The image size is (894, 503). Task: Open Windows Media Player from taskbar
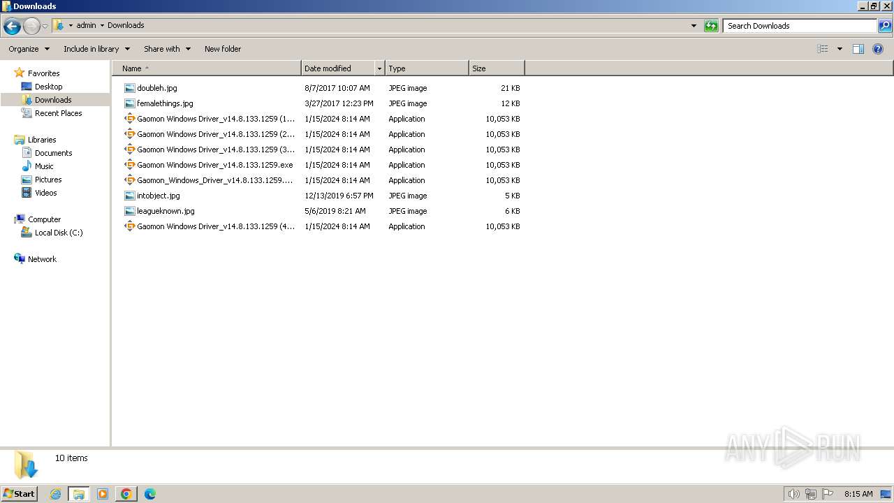pyautogui.click(x=103, y=494)
